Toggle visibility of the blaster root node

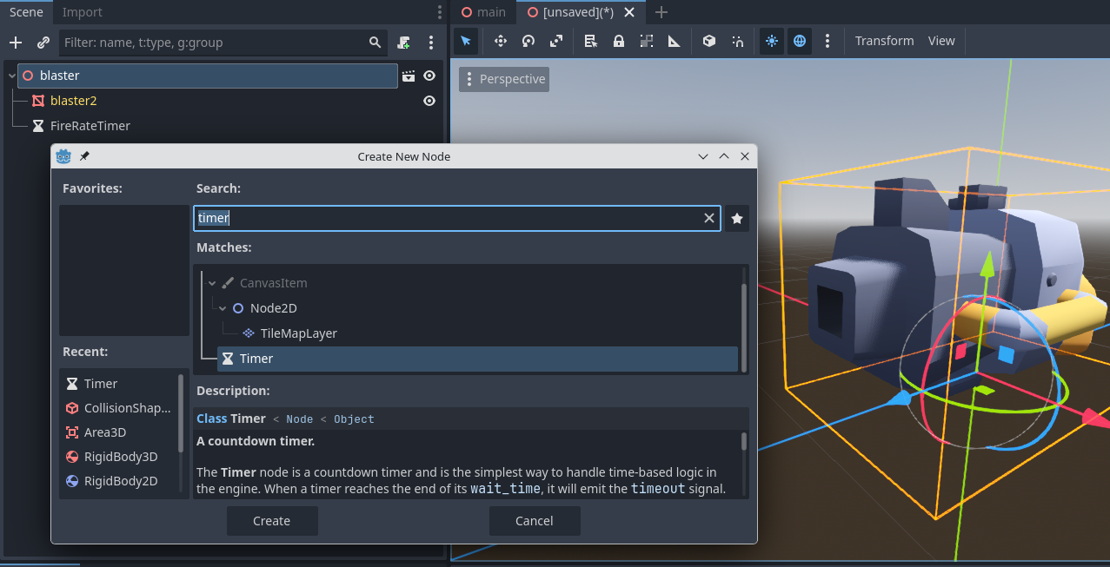click(x=429, y=76)
